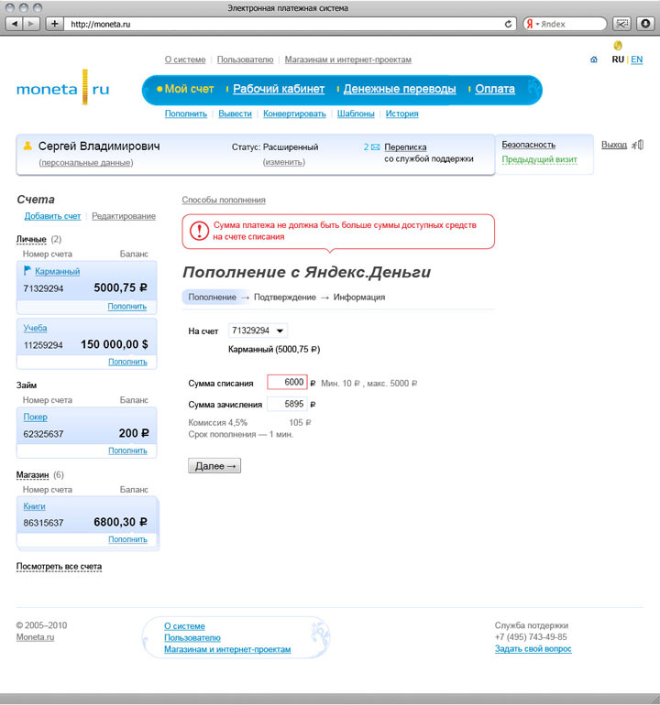This screenshot has height=705, width=660.
Task: Click the home icon near language switch
Action: [x=594, y=60]
